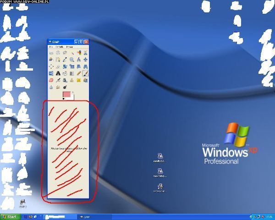Select the Foreground Select tool
This screenshot has height=220, width=275.
[51, 60]
